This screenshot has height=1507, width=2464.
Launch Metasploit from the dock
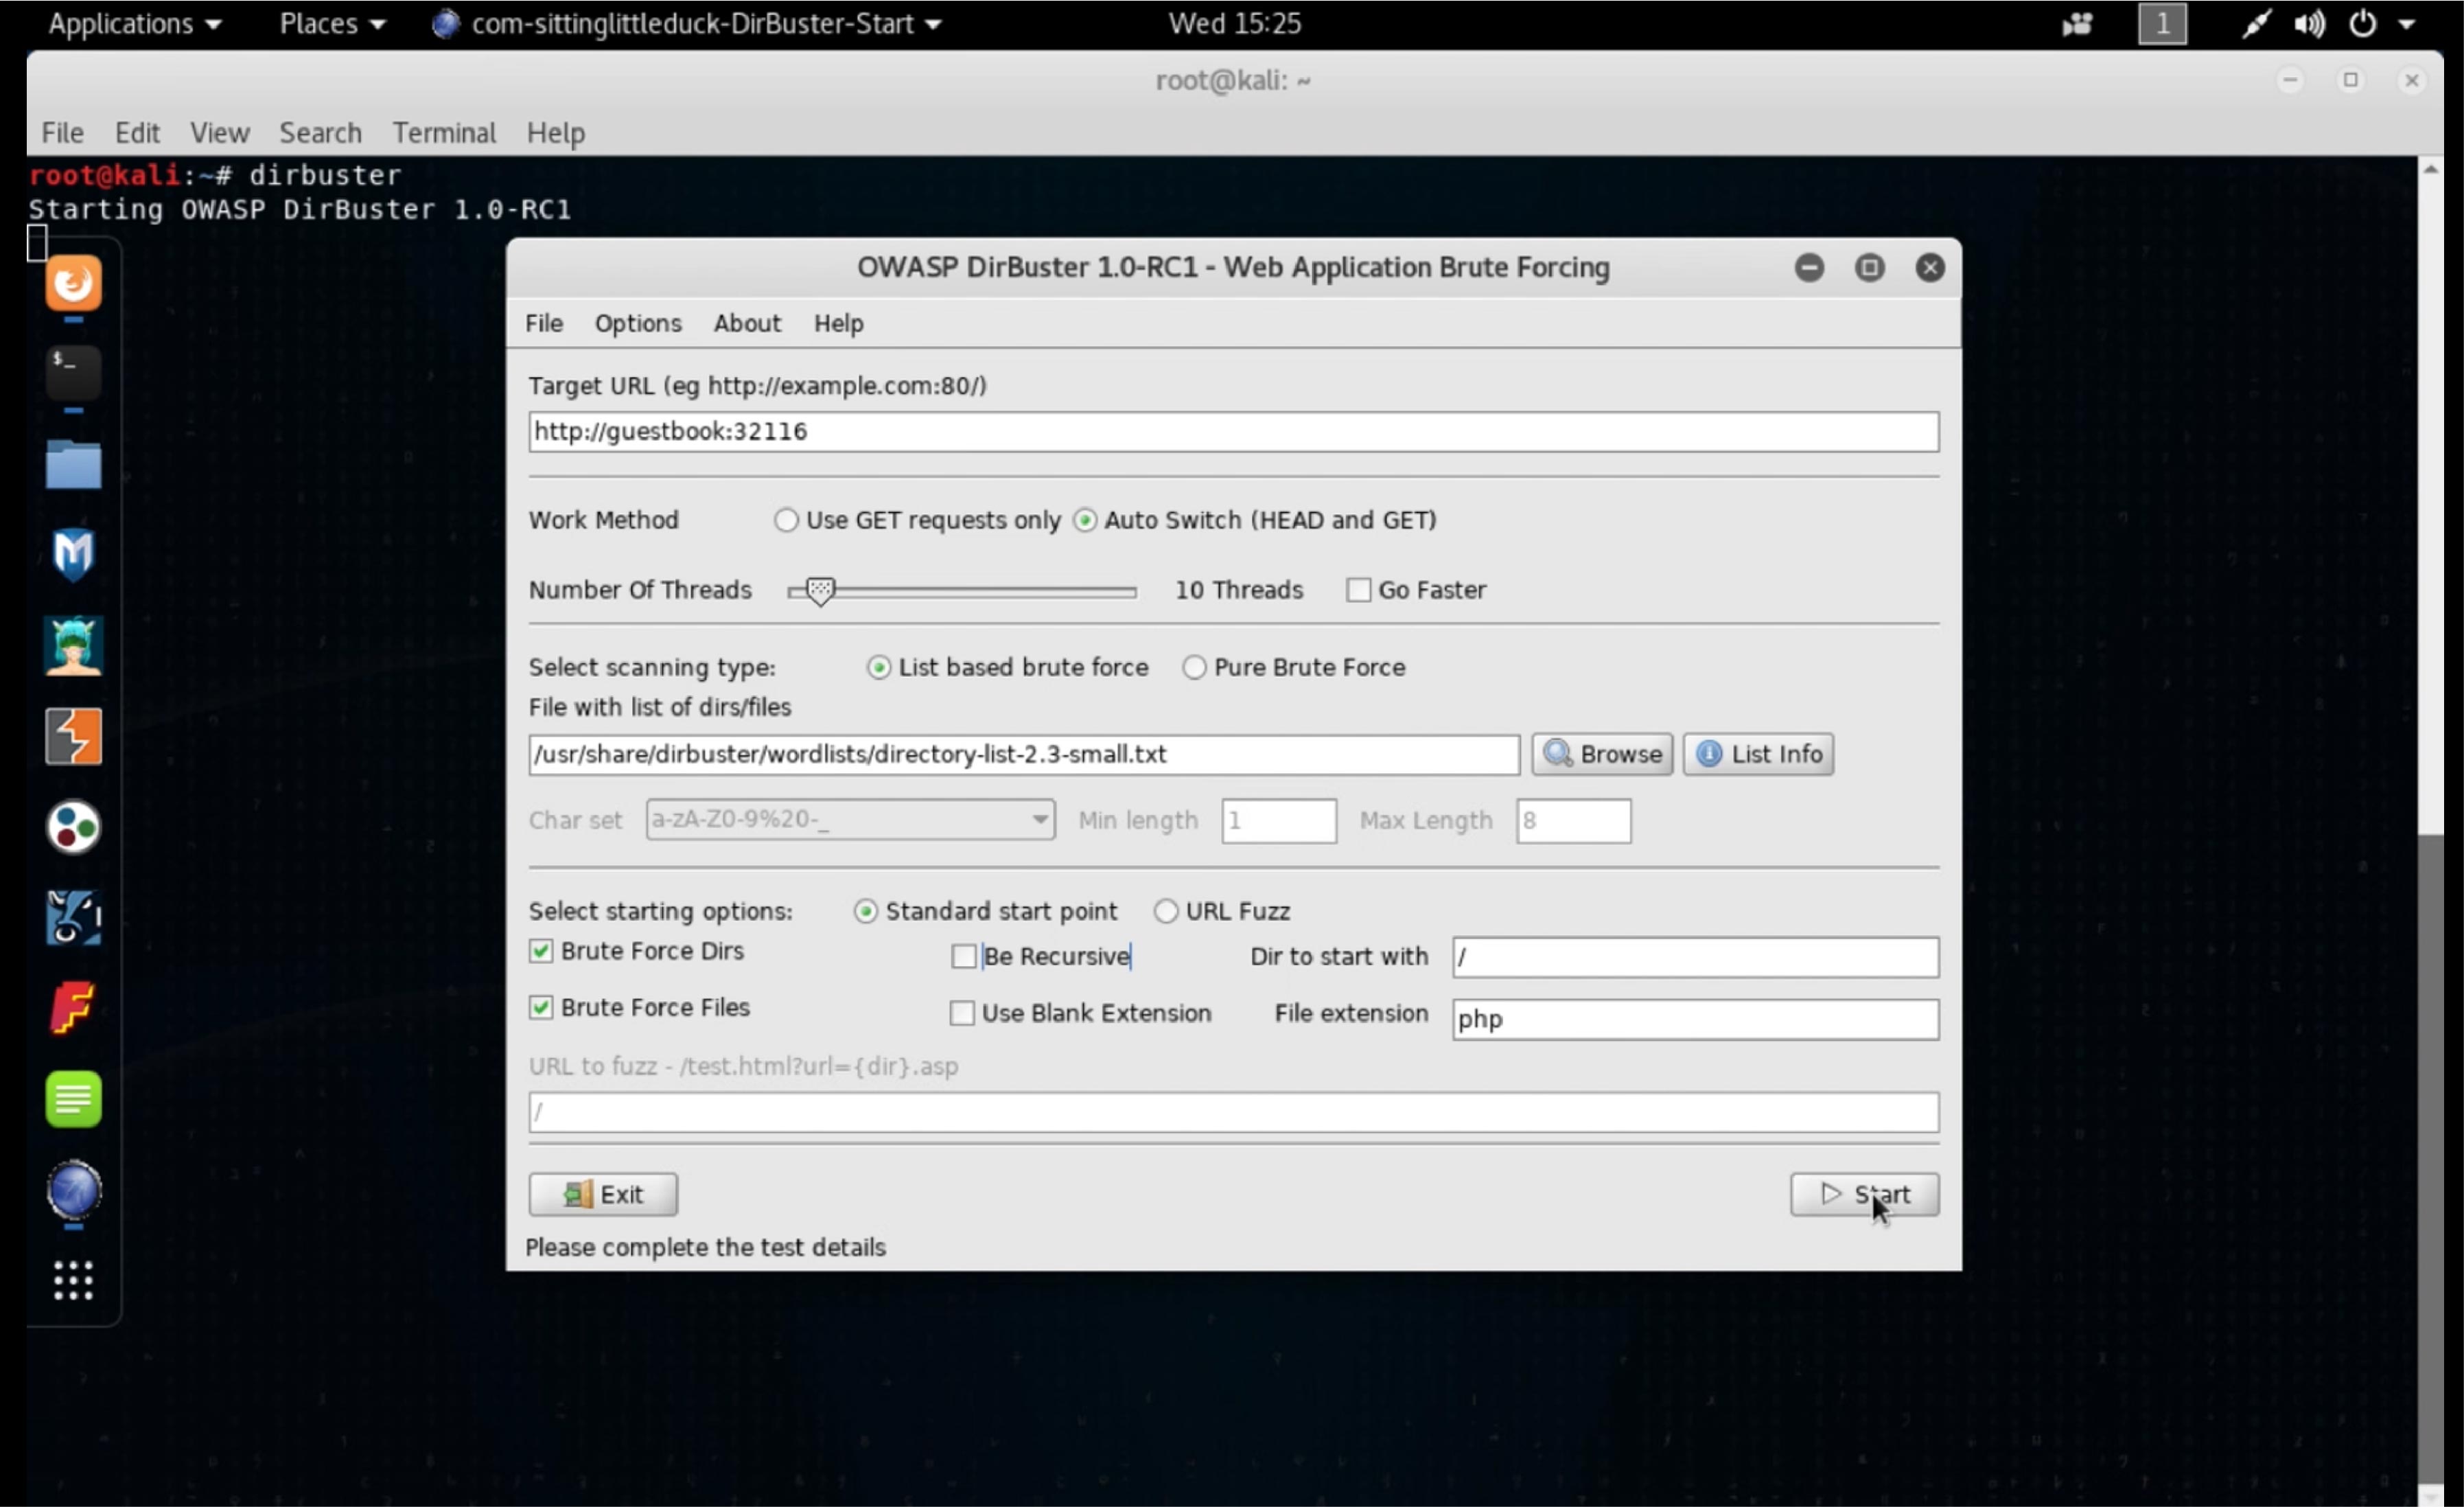point(73,554)
